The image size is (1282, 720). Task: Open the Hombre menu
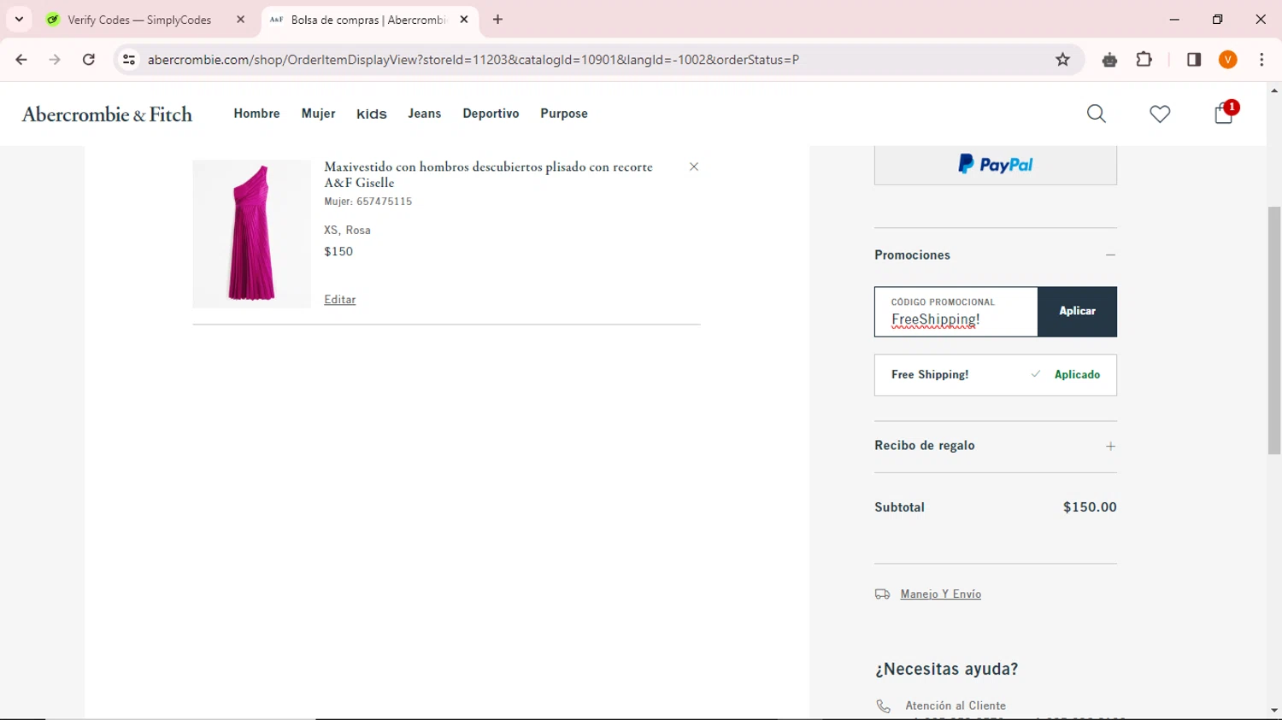click(256, 114)
